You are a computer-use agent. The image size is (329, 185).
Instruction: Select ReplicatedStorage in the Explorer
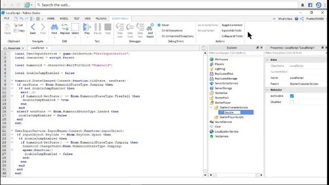(x=226, y=79)
